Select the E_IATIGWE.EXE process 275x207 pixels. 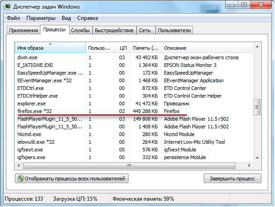[x=134, y=65]
